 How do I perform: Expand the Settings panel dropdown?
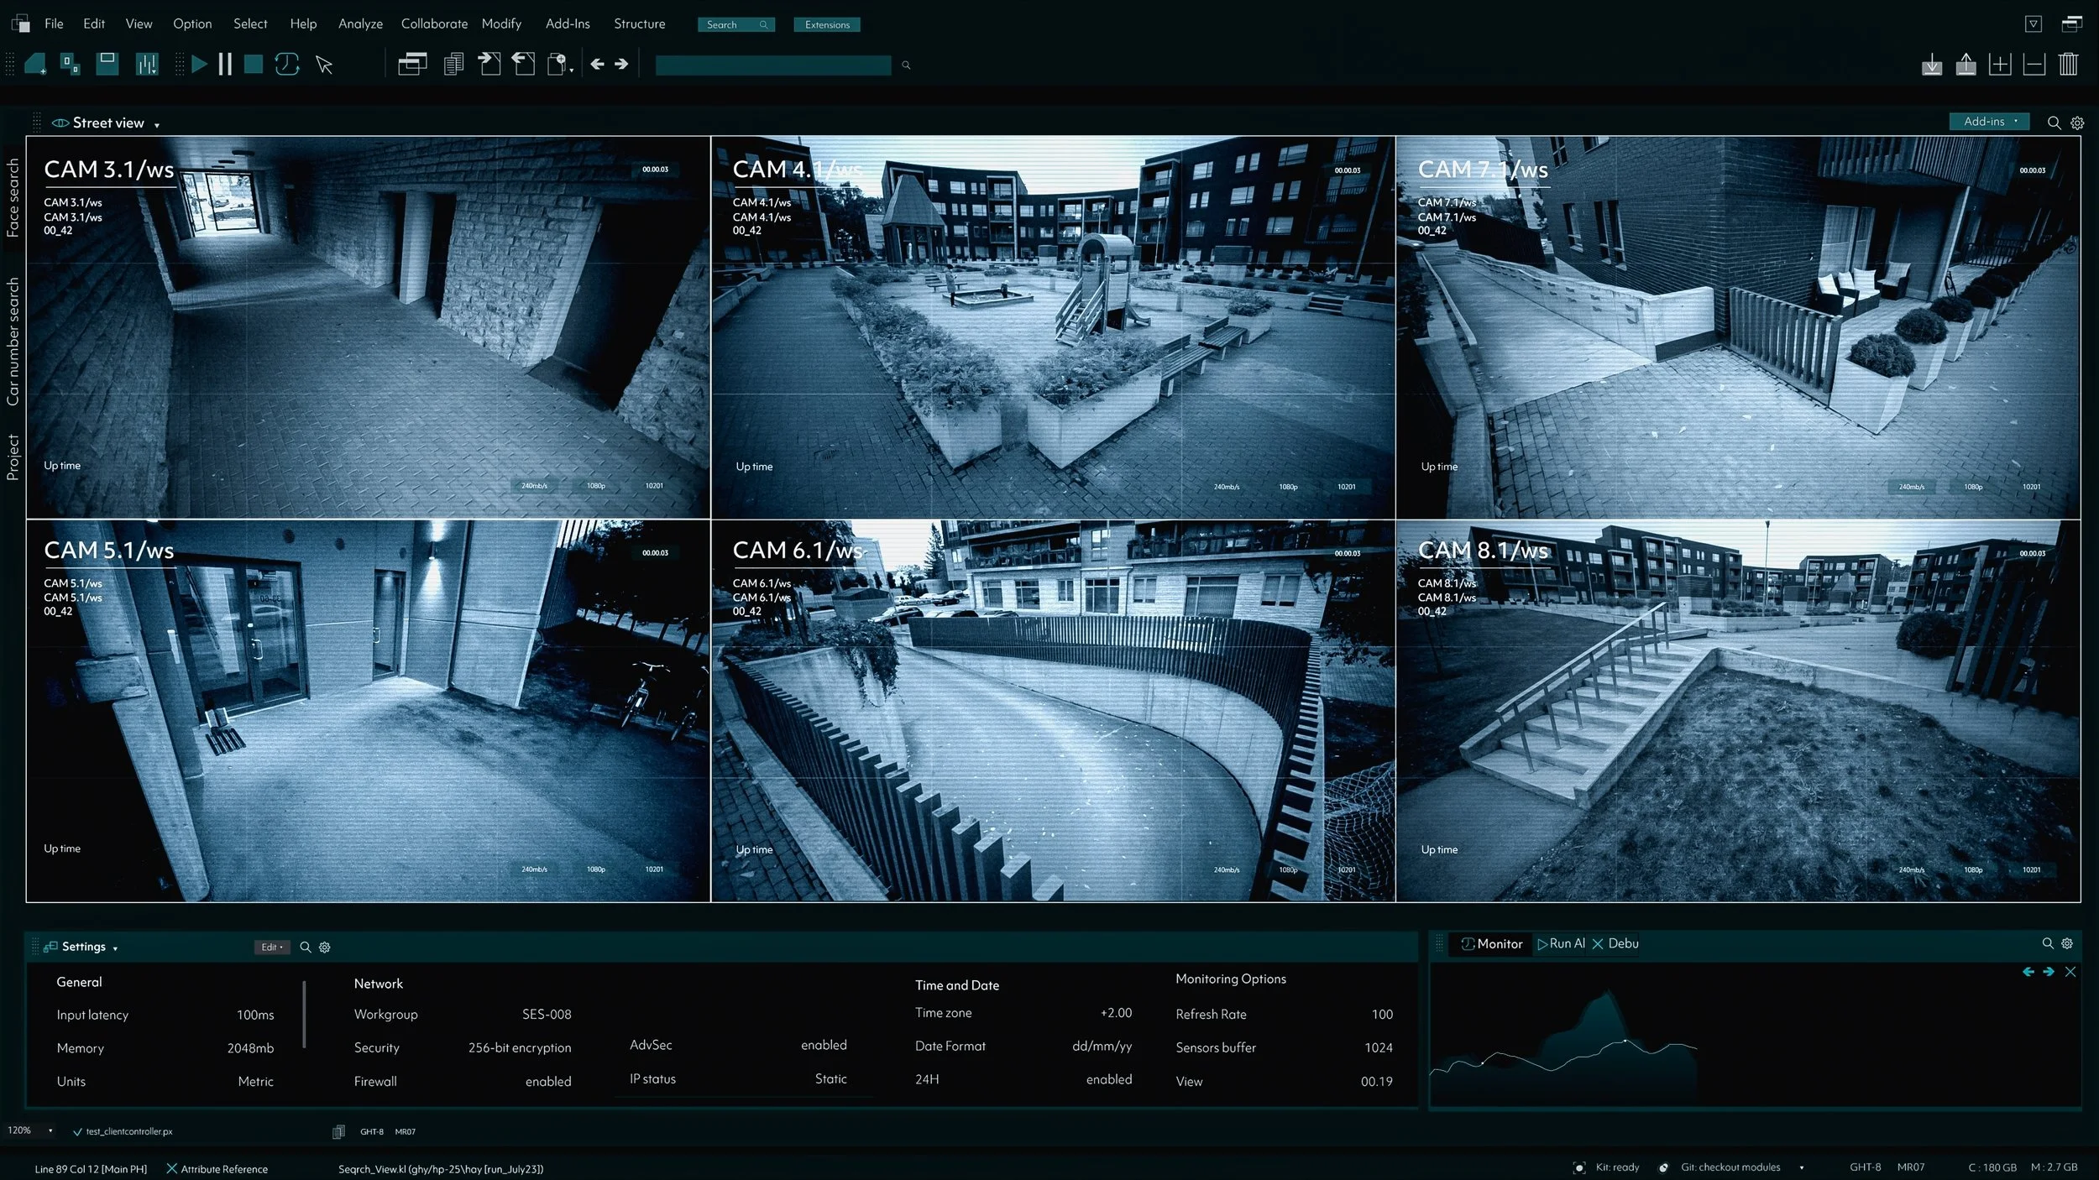(x=115, y=948)
